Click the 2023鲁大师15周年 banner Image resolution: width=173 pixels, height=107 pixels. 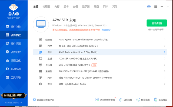pyautogui.click(x=14, y=95)
